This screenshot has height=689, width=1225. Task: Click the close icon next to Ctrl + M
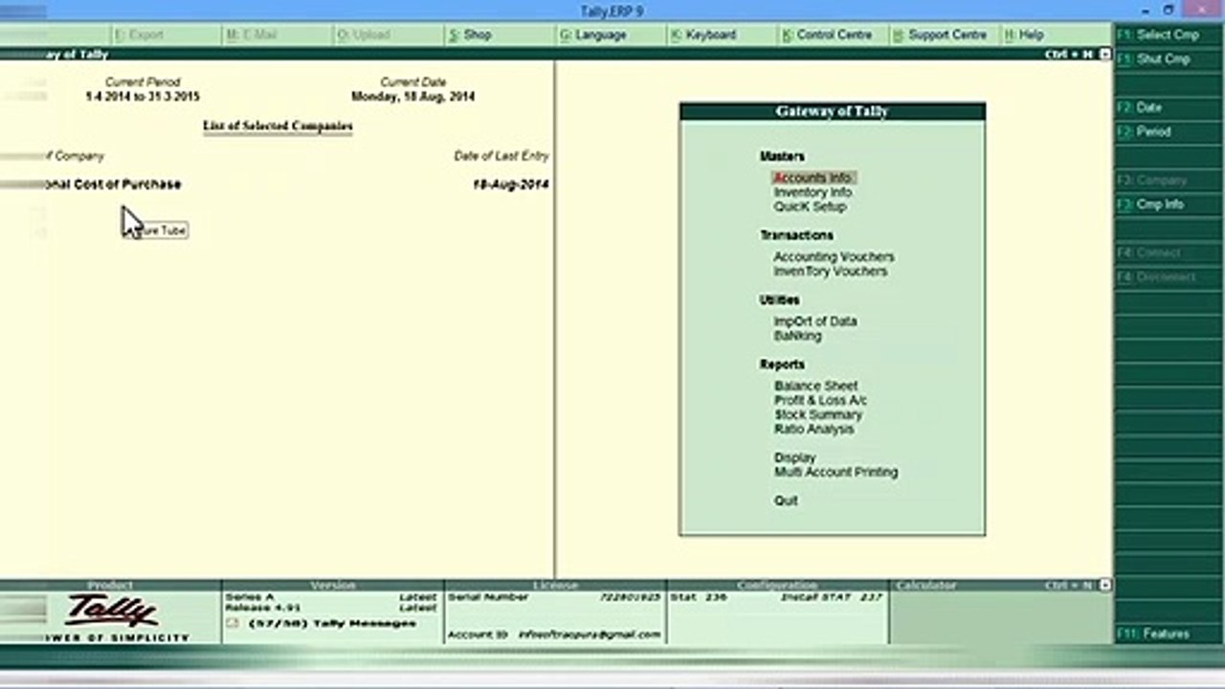tap(1105, 55)
